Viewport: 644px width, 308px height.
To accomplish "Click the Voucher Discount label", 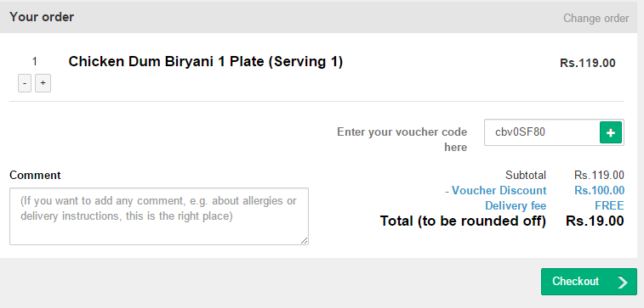I will tap(496, 191).
